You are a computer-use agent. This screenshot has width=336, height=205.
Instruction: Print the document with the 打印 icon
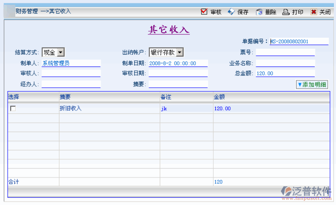coord(286,12)
